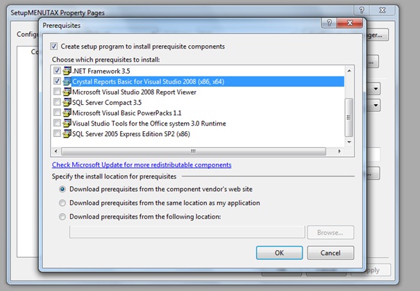Click the vertical scrollbar thumb in prerequisites list

tap(349, 117)
